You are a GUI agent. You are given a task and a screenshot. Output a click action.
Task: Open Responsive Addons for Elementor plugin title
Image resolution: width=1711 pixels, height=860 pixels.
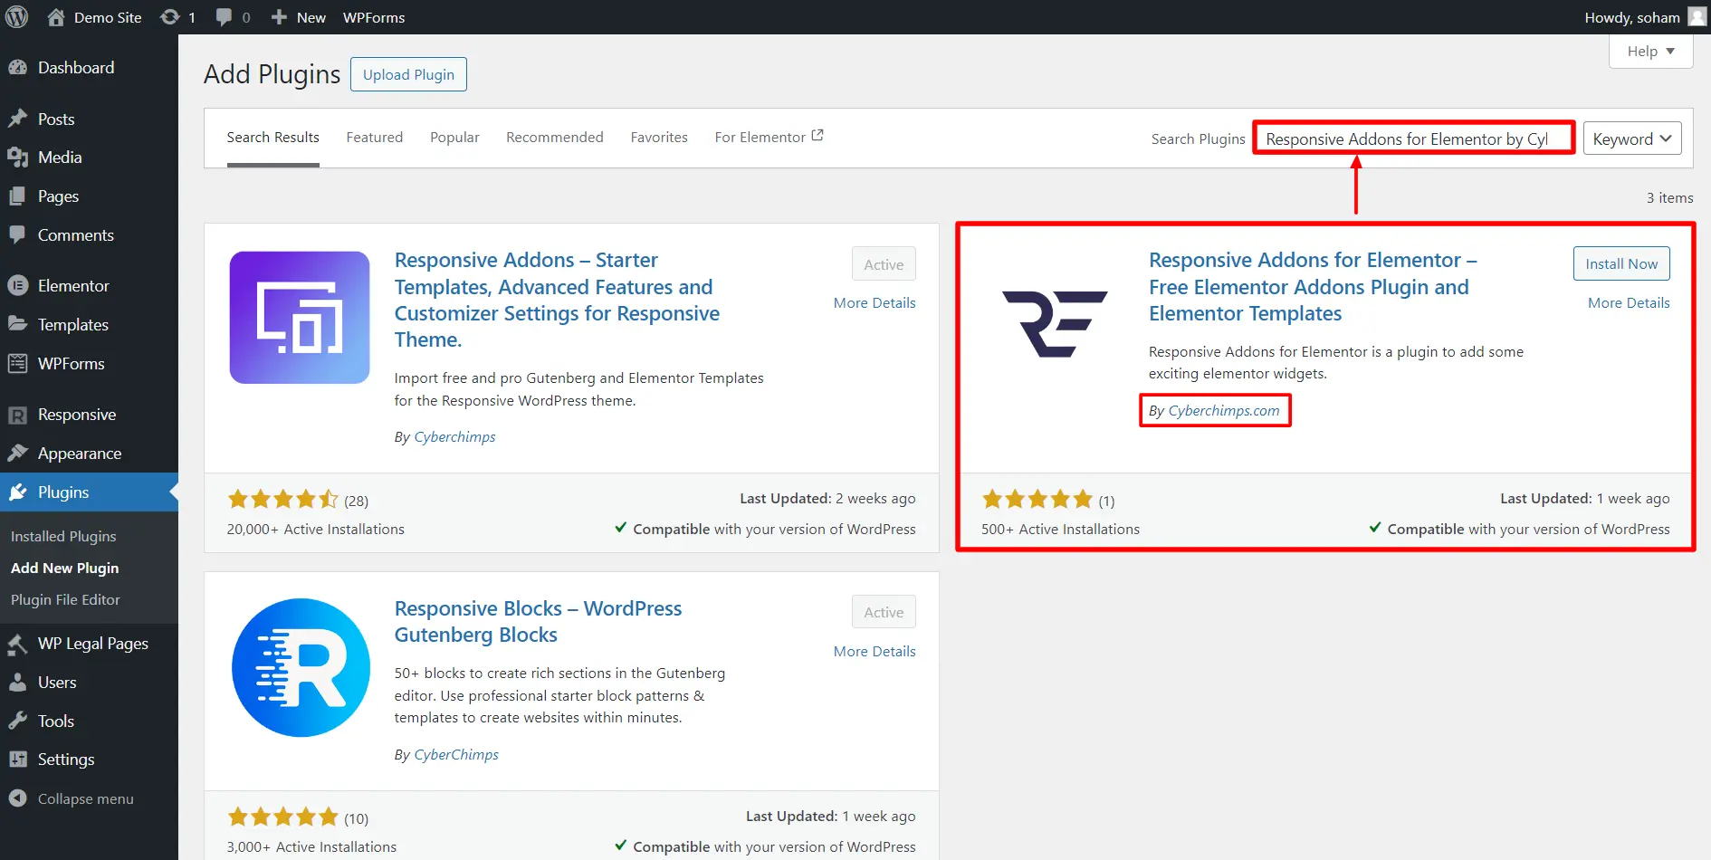point(1313,287)
